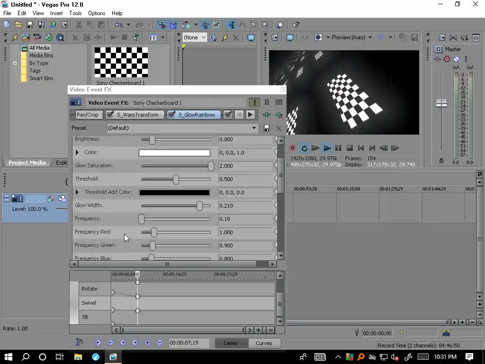This screenshot has width=485, height=364.
Task: Select the Selection Edit tool
Action: click(x=254, y=25)
